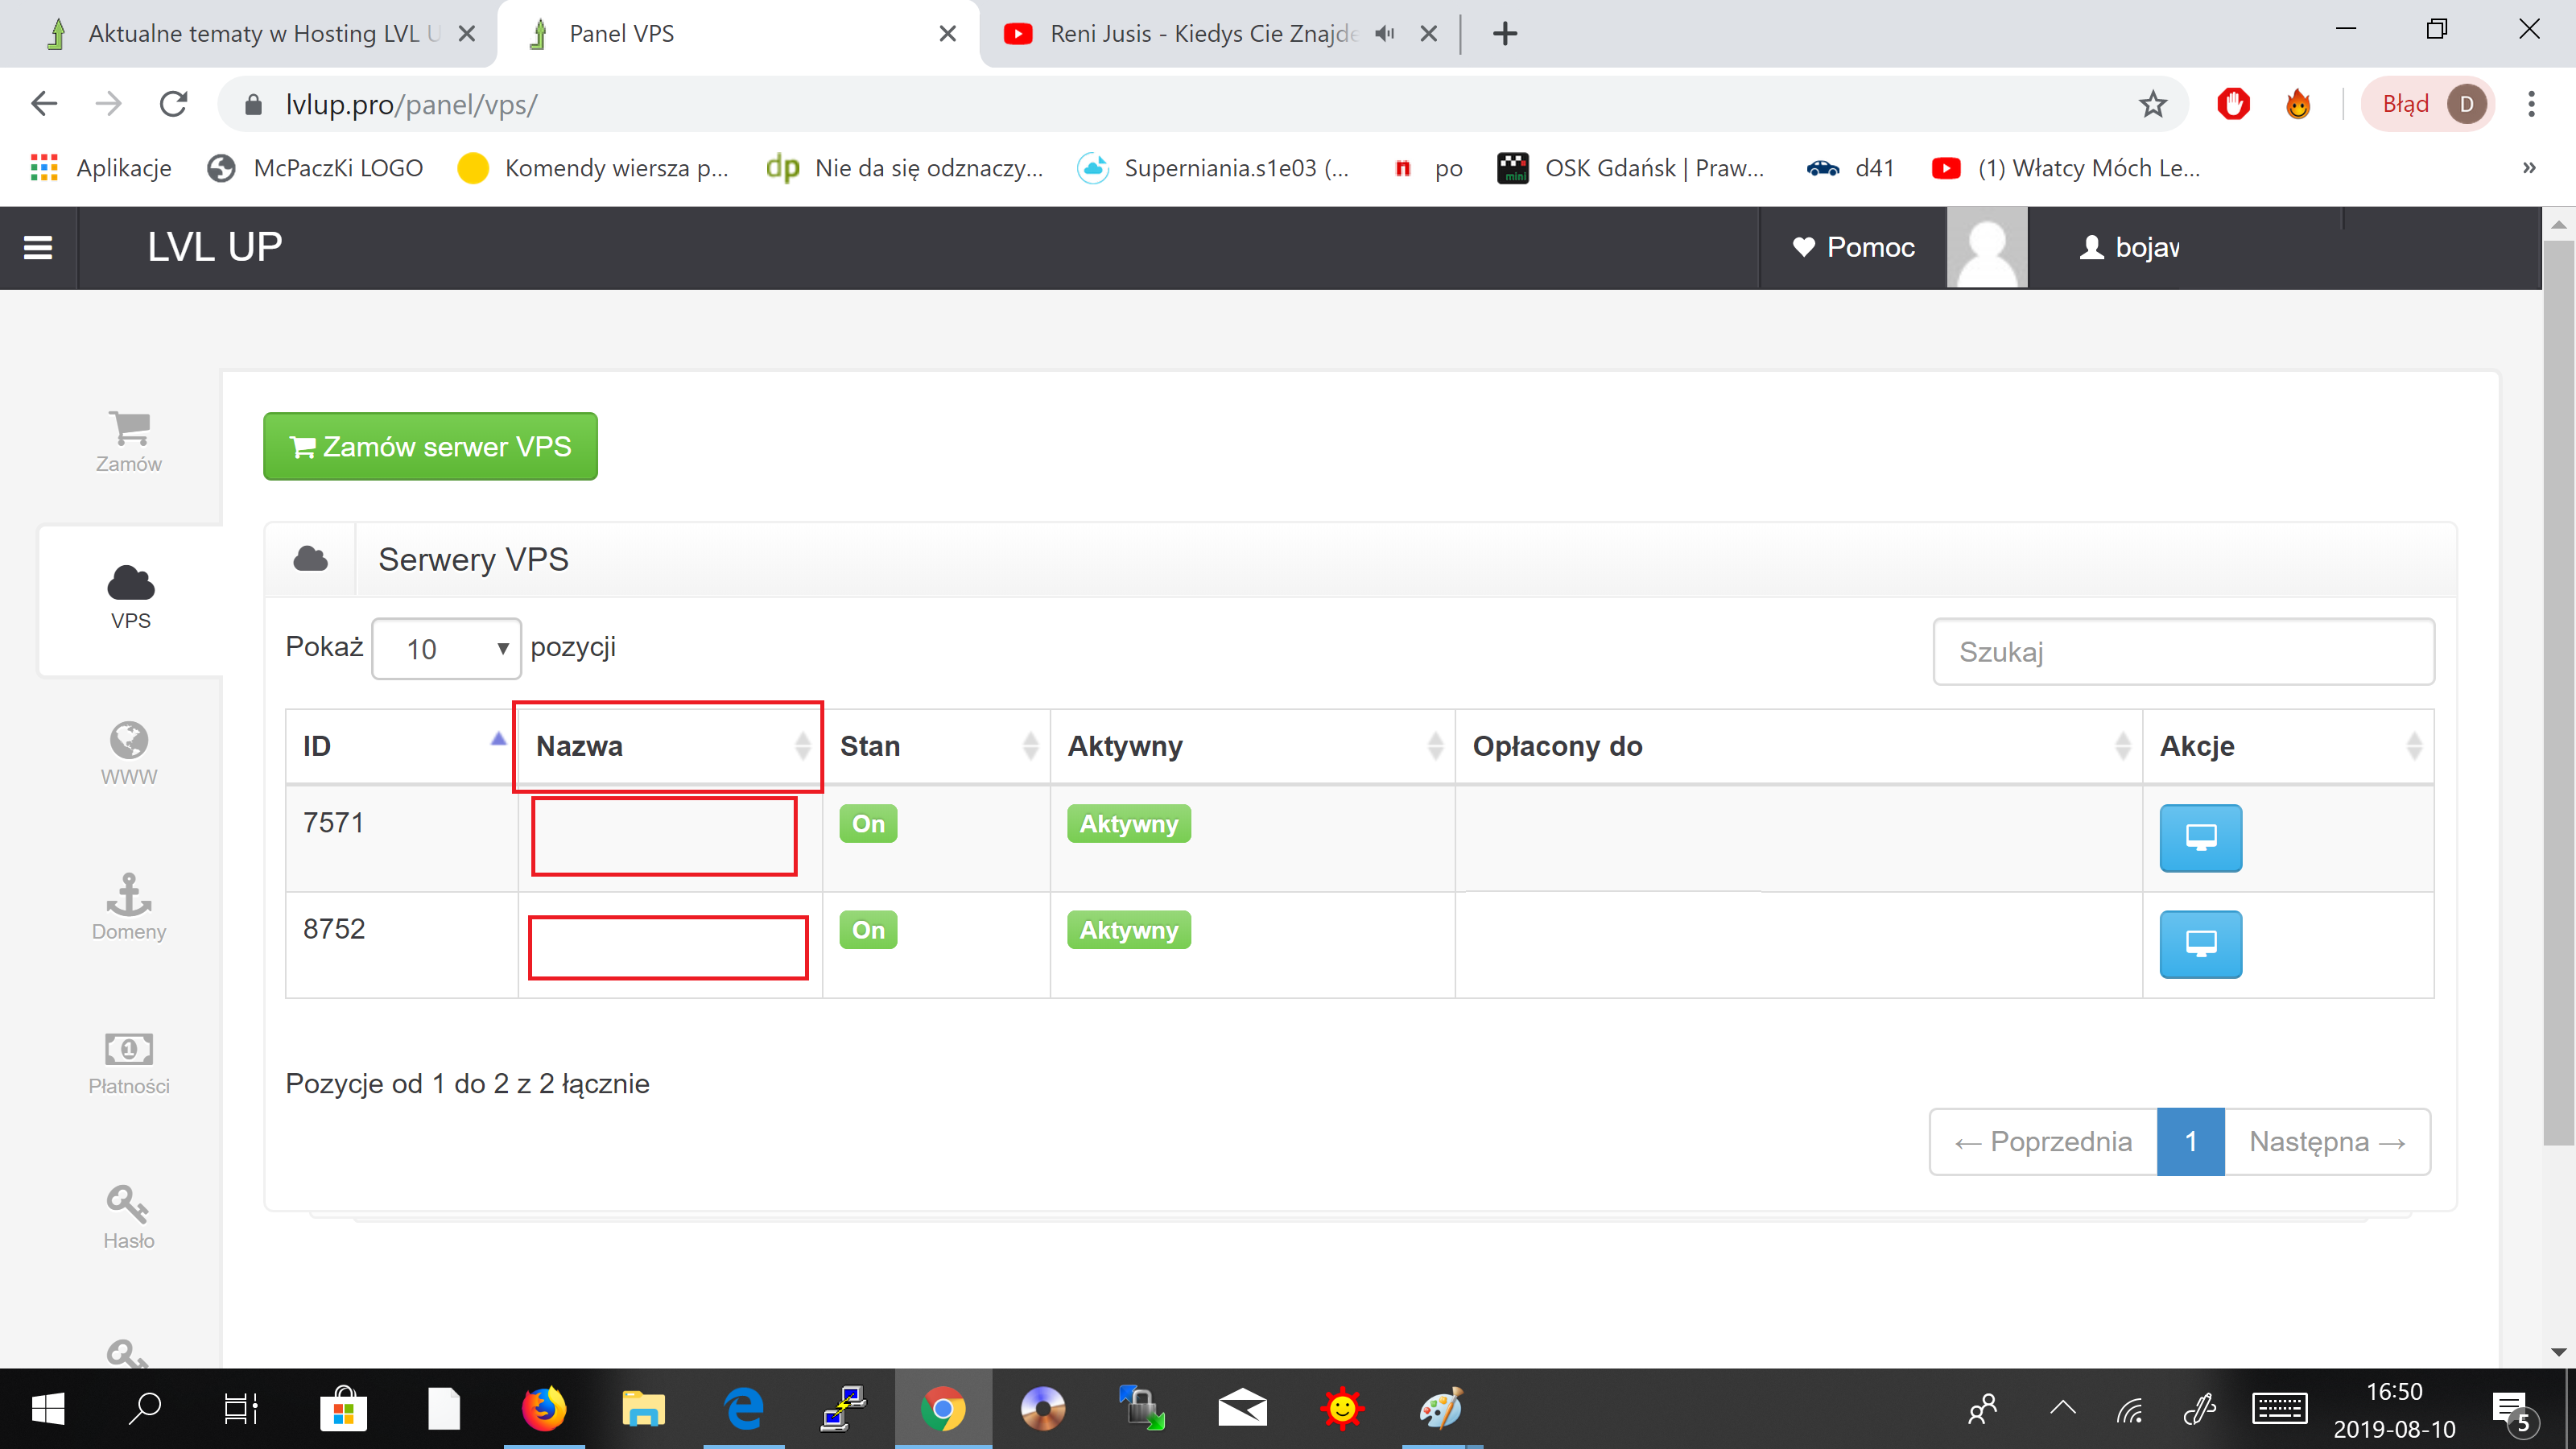The image size is (2576, 1449).
Task: Click the Szukaj search field
Action: [x=2183, y=652]
